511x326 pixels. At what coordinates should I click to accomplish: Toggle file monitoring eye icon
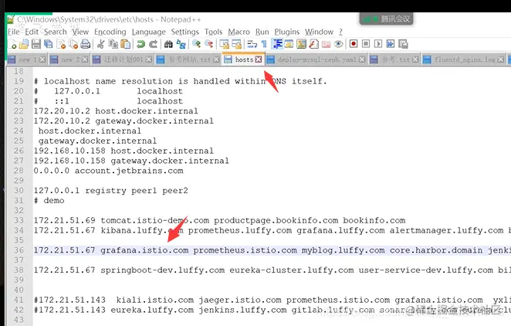pyautogui.click(x=339, y=44)
